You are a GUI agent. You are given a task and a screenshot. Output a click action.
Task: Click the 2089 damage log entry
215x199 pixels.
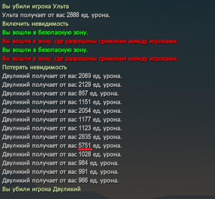tap(62, 76)
